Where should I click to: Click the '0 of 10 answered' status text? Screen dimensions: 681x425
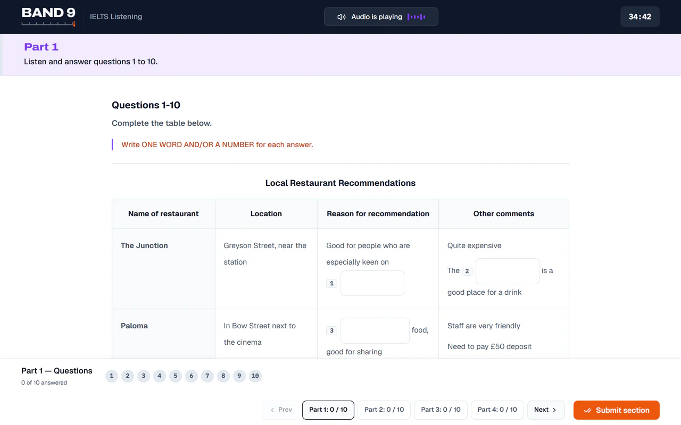[x=44, y=382]
